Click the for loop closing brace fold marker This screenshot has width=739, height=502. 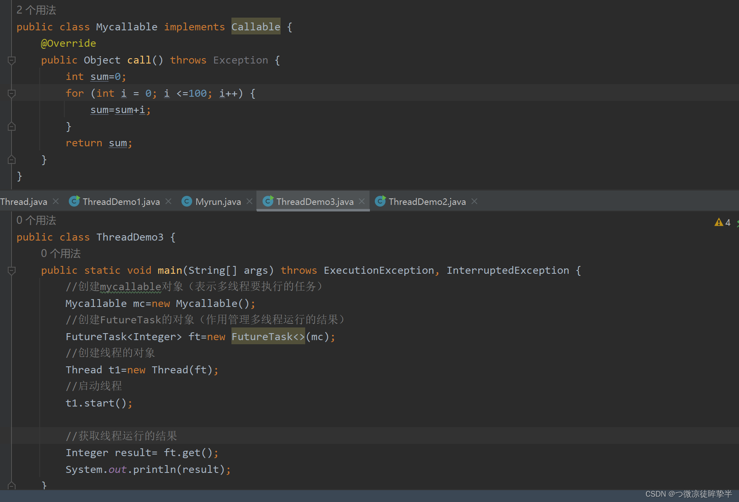11,127
